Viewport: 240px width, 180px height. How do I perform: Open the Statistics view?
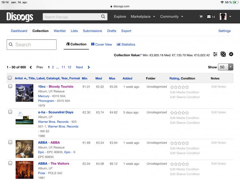coord(126,44)
